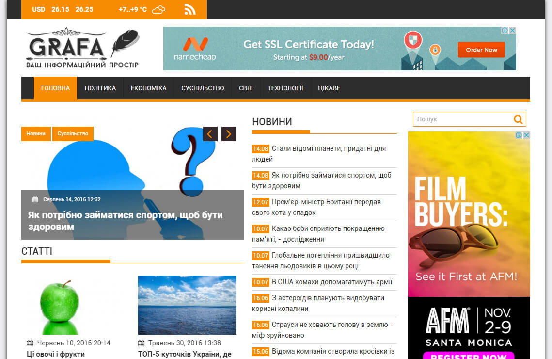Screen dimensions: 552x359
Task: Click the cloudy weather icon
Action: point(158,10)
